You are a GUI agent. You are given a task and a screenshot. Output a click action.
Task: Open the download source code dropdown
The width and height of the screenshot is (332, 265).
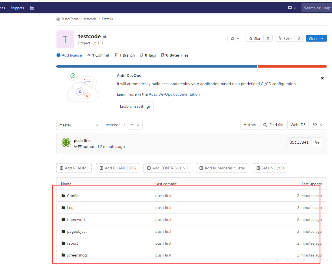(318, 125)
